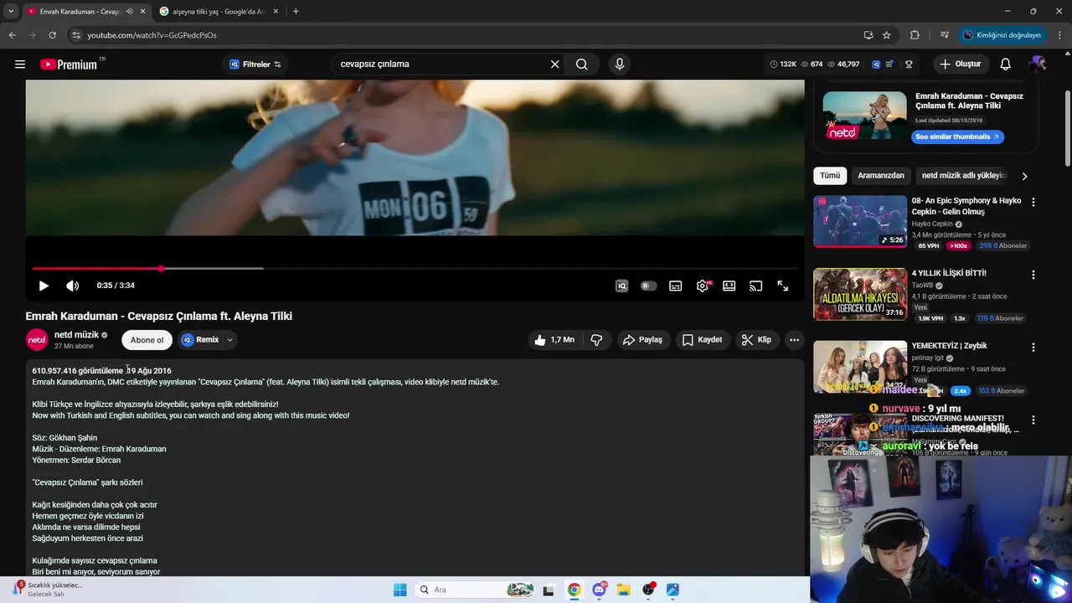Open Chrome three-dot menu
This screenshot has width=1072, height=603.
[x=1059, y=35]
